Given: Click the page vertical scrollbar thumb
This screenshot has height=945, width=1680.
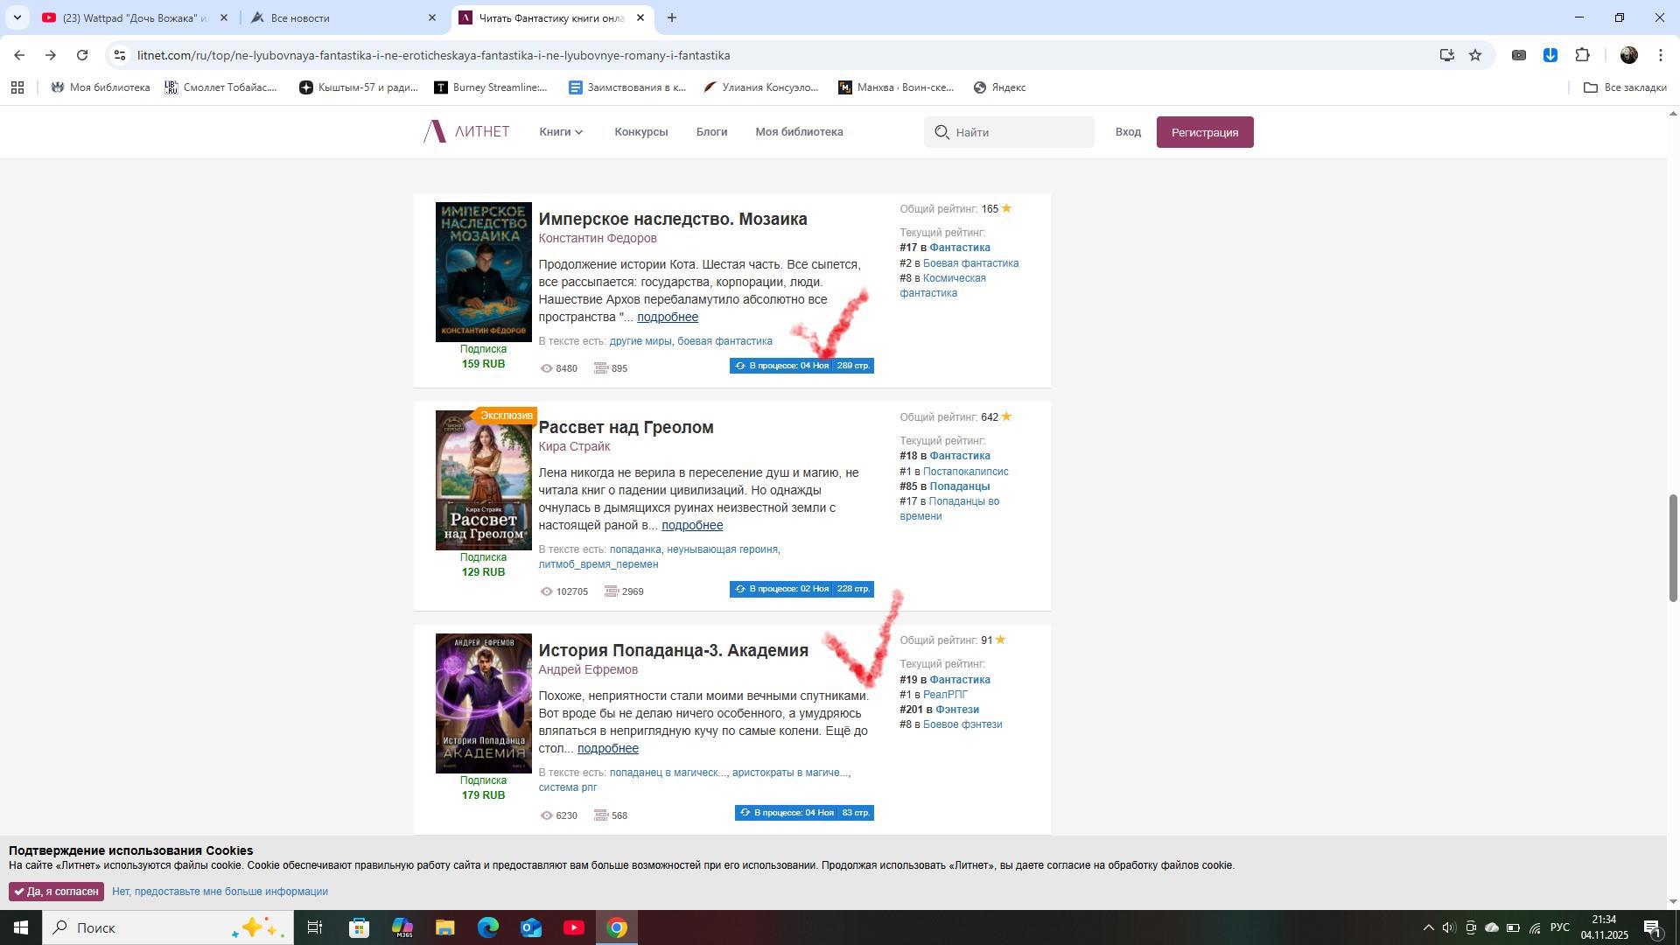Looking at the screenshot, I should tap(1673, 547).
